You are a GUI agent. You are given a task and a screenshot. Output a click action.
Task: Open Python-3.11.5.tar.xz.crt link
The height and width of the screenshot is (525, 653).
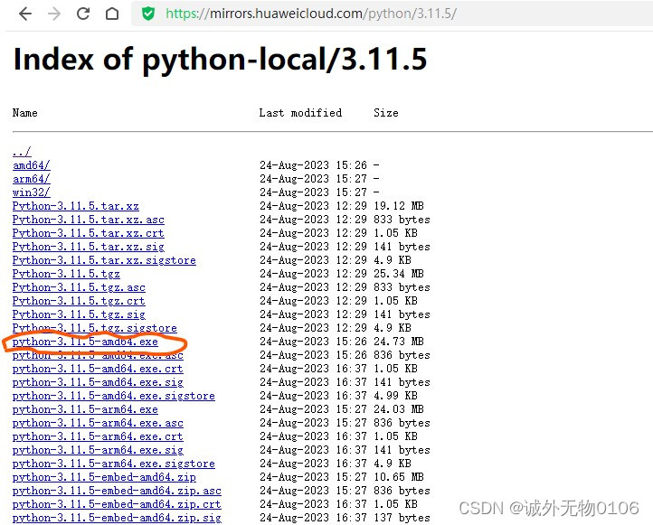pyautogui.click(x=89, y=233)
